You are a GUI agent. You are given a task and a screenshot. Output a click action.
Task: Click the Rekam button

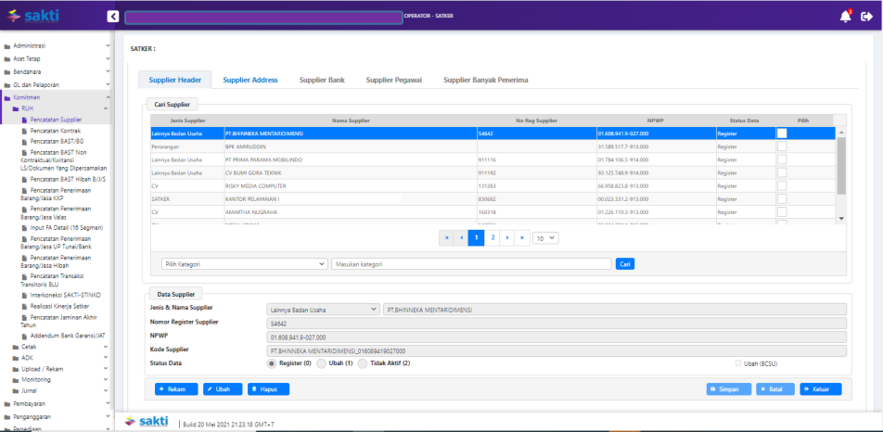pos(176,389)
